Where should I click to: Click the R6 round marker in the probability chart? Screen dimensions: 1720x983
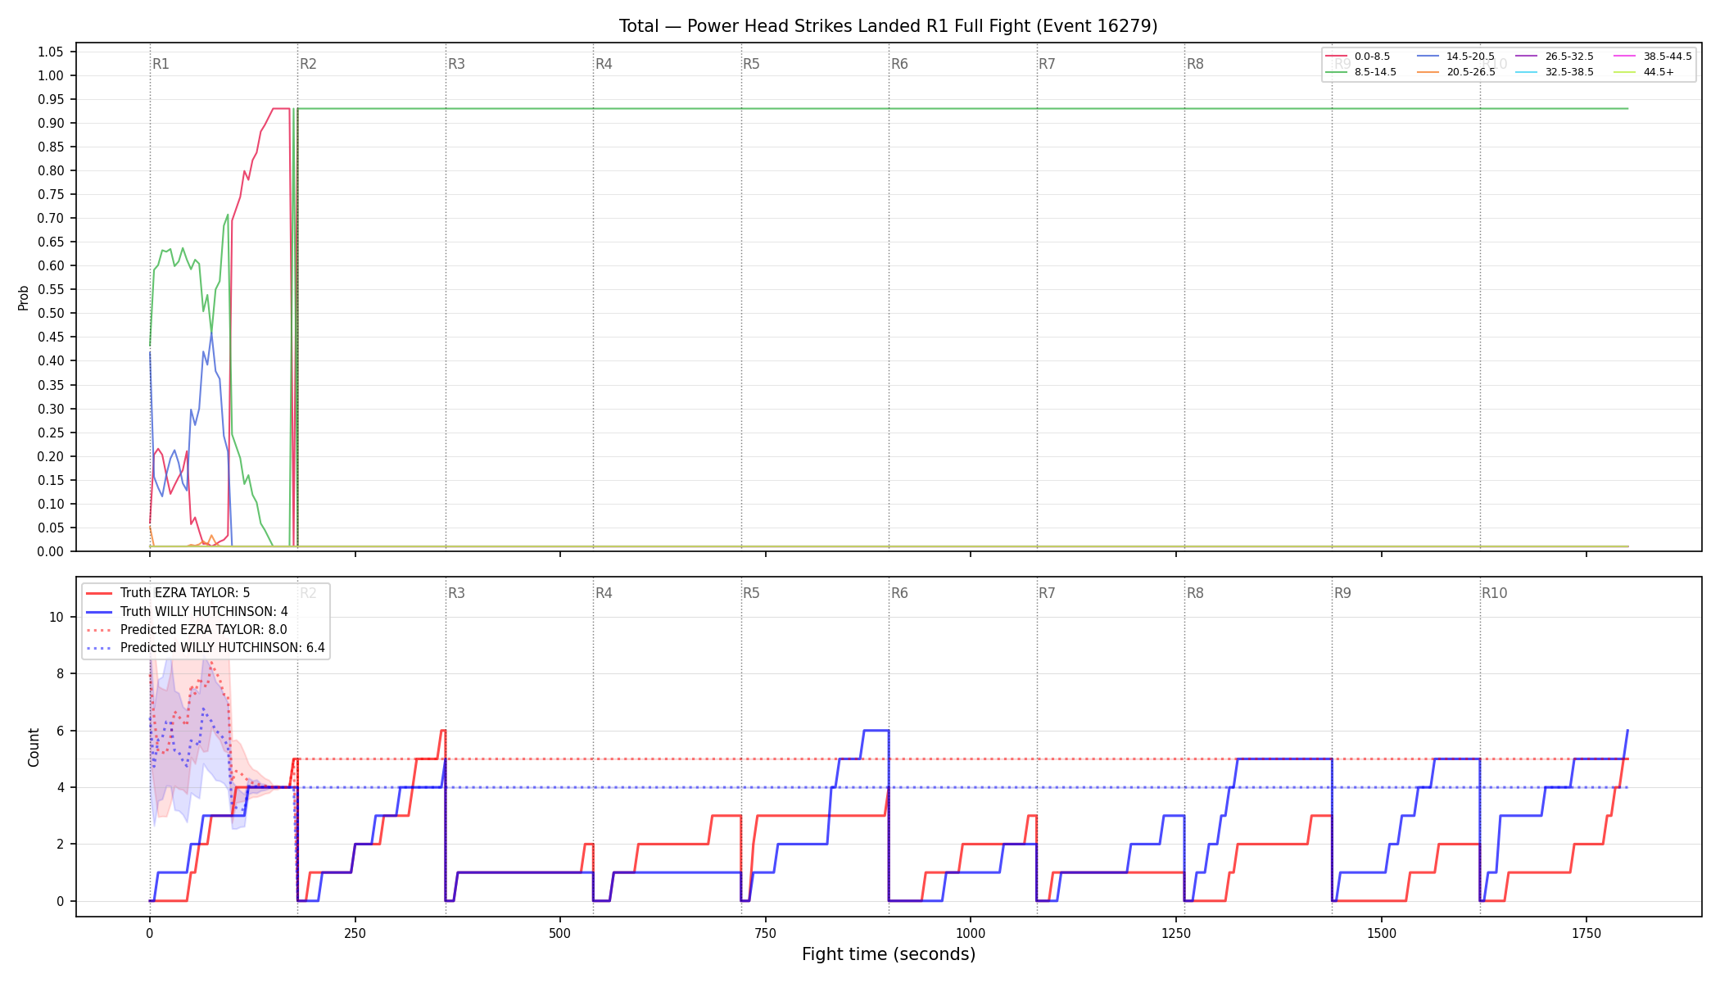click(899, 64)
